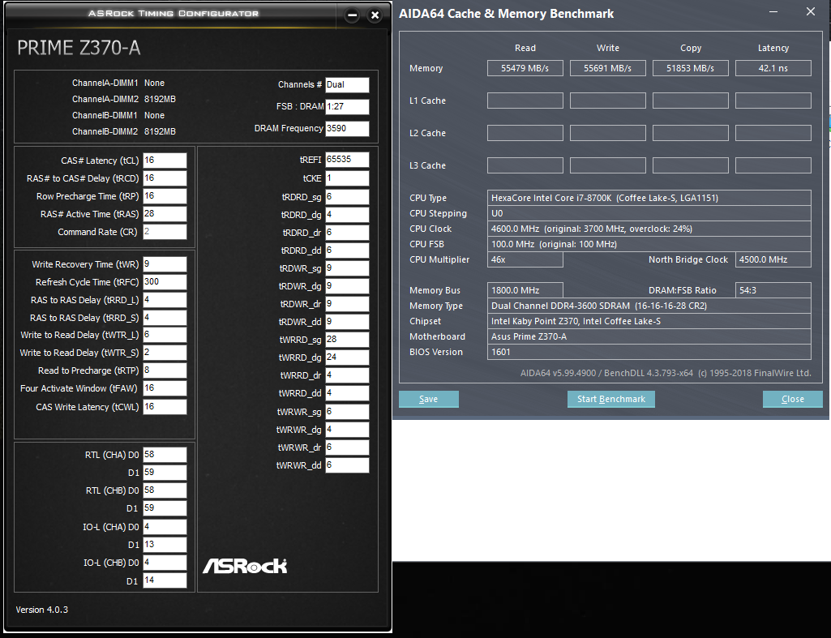The image size is (831, 638).
Task: Click the ChannelA-DIMM2 8192MB entry
Action: 124,99
